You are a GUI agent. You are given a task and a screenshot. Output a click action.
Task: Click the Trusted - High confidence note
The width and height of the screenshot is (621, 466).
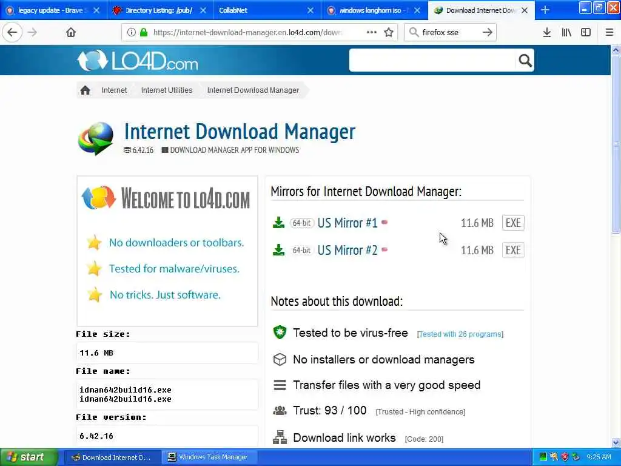point(420,412)
